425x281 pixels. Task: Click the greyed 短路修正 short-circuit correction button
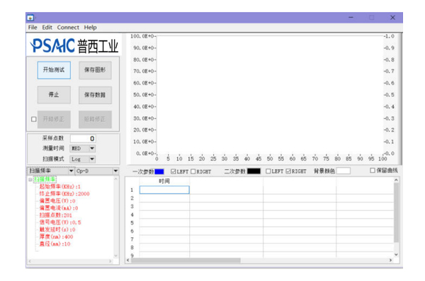point(95,119)
